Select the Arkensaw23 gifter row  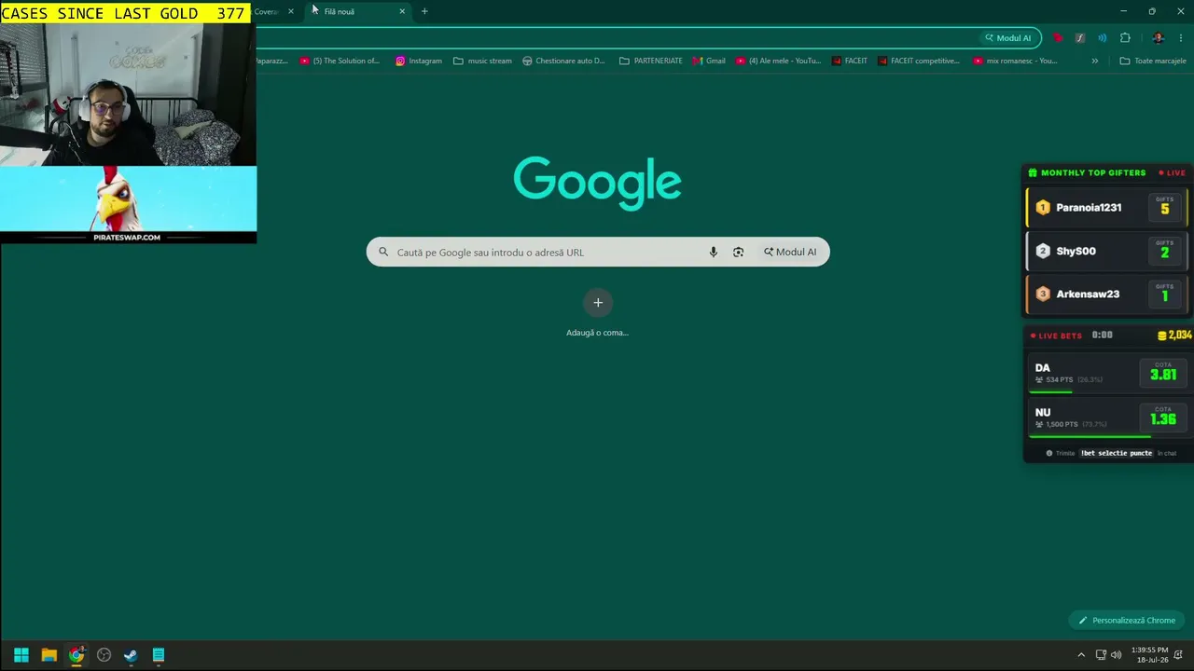tap(1107, 294)
